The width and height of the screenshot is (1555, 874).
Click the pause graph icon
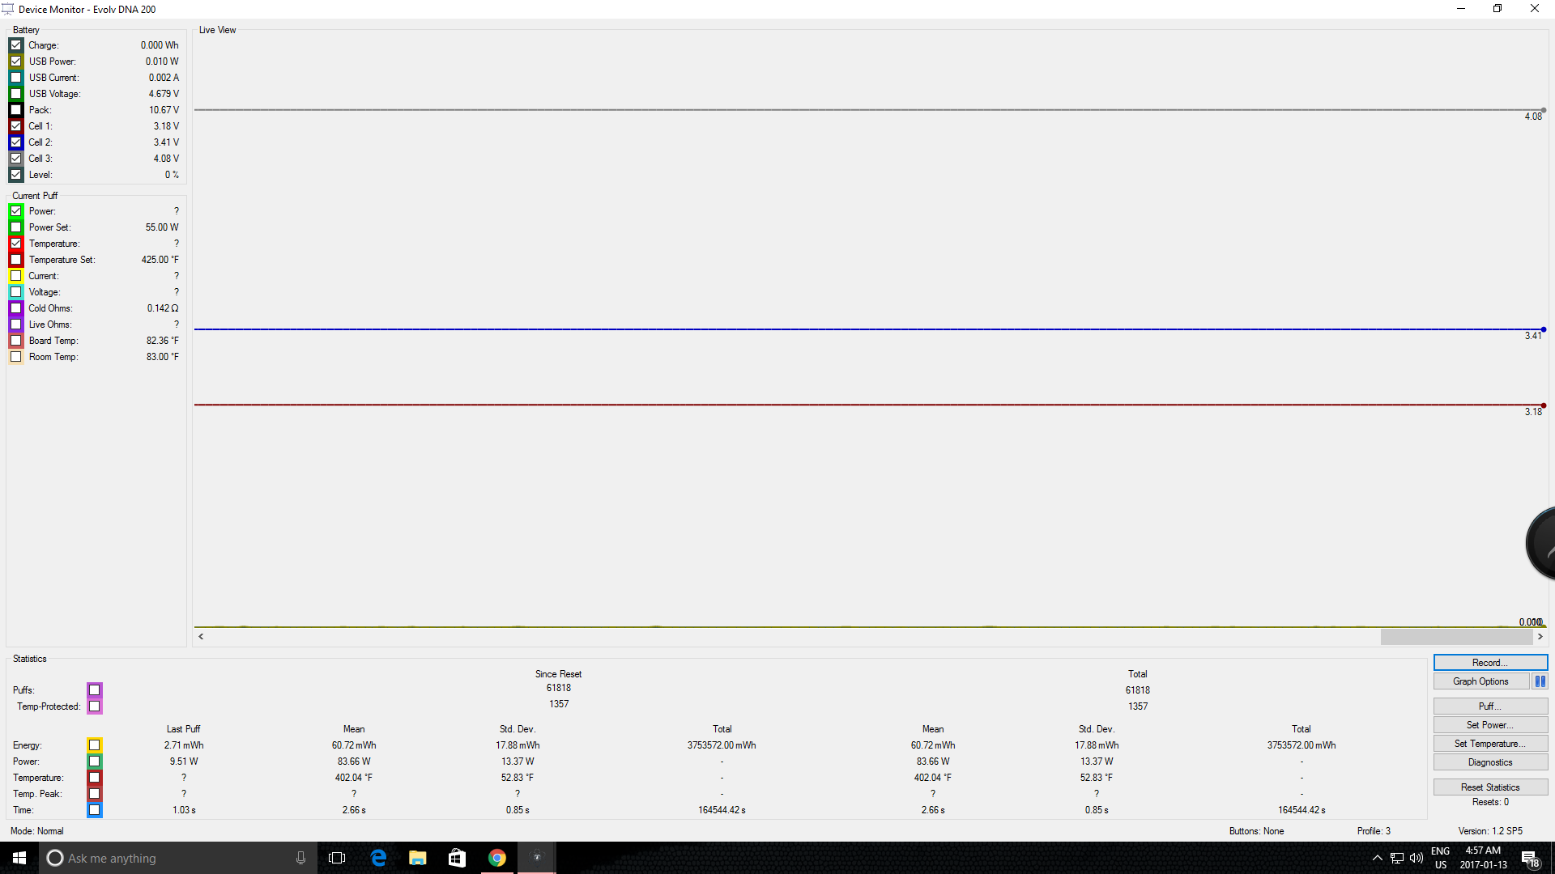coord(1540,681)
